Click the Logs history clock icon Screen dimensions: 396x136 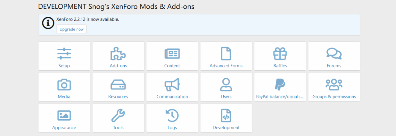coord(172,115)
